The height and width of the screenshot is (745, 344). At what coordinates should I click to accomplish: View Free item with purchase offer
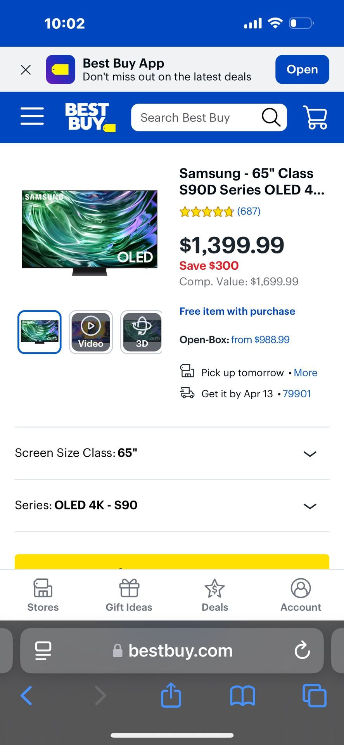pos(237,311)
